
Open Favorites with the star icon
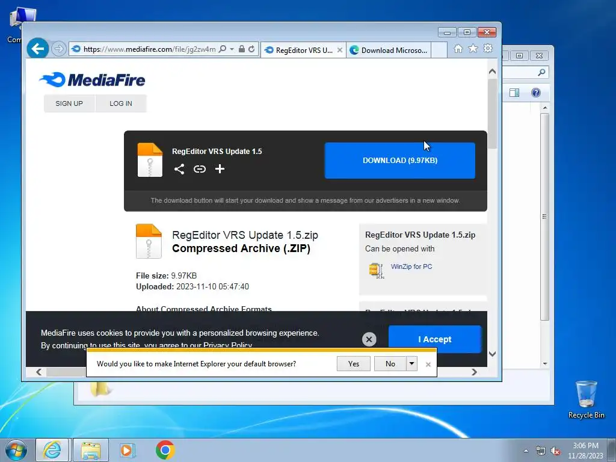473,48
